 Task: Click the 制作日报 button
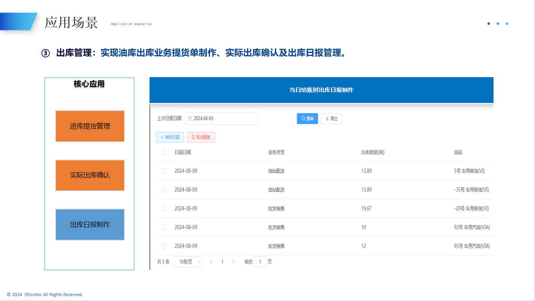170,137
